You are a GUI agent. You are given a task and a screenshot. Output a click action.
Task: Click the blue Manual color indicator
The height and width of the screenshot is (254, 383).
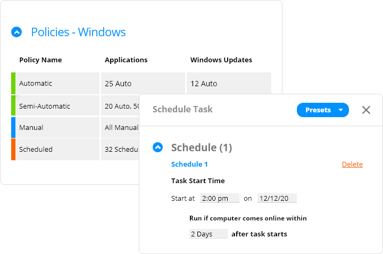(x=13, y=127)
